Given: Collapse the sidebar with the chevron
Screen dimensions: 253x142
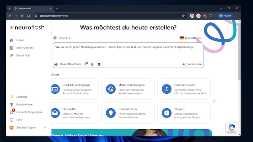Looking at the screenshot, I should tap(51, 33).
